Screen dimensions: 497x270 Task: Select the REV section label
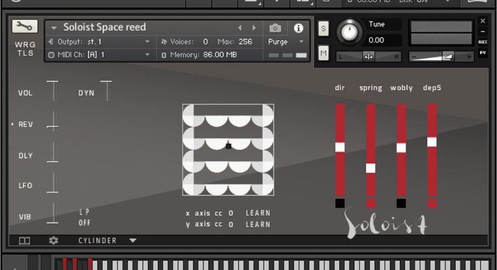point(26,124)
